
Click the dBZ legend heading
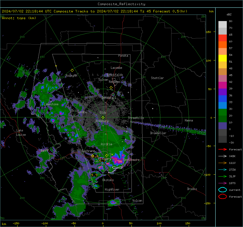229,14
